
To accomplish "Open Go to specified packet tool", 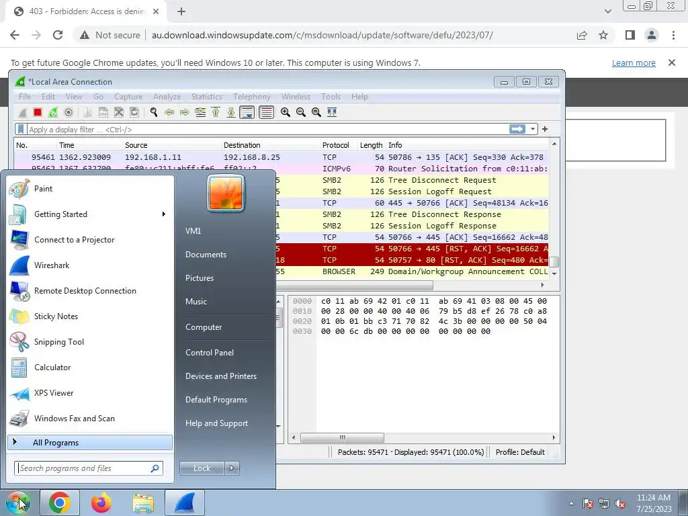I will [x=200, y=112].
